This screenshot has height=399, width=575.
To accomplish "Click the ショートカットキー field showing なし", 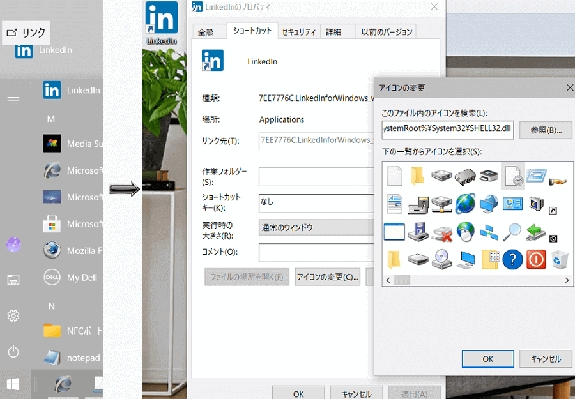I will (316, 204).
